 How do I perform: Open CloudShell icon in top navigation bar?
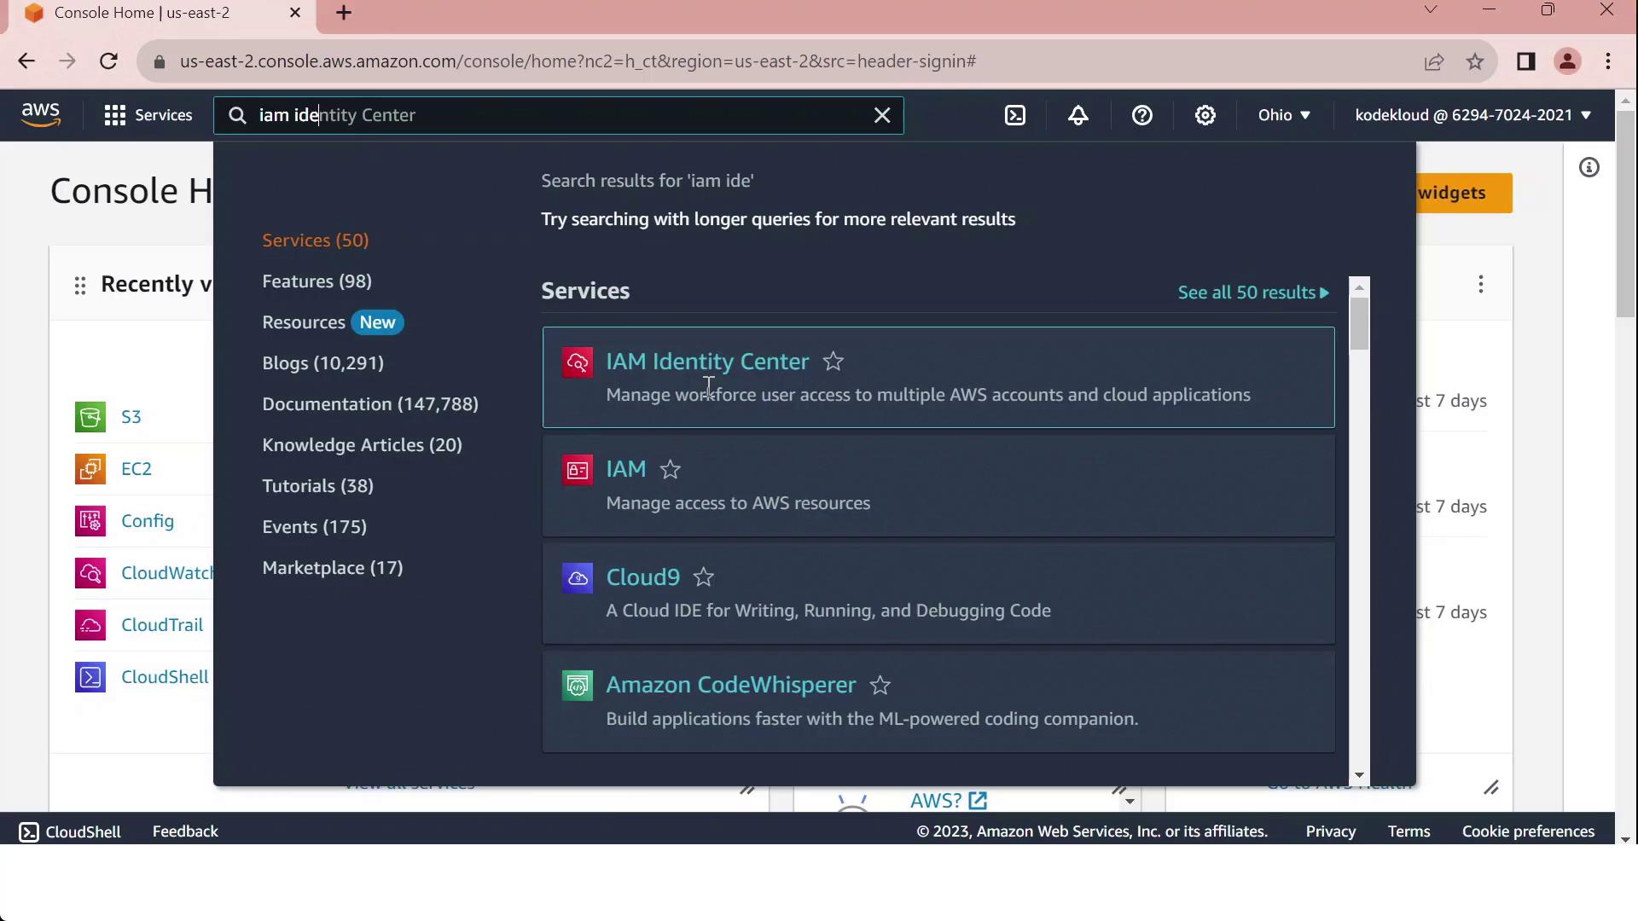[x=1015, y=115]
